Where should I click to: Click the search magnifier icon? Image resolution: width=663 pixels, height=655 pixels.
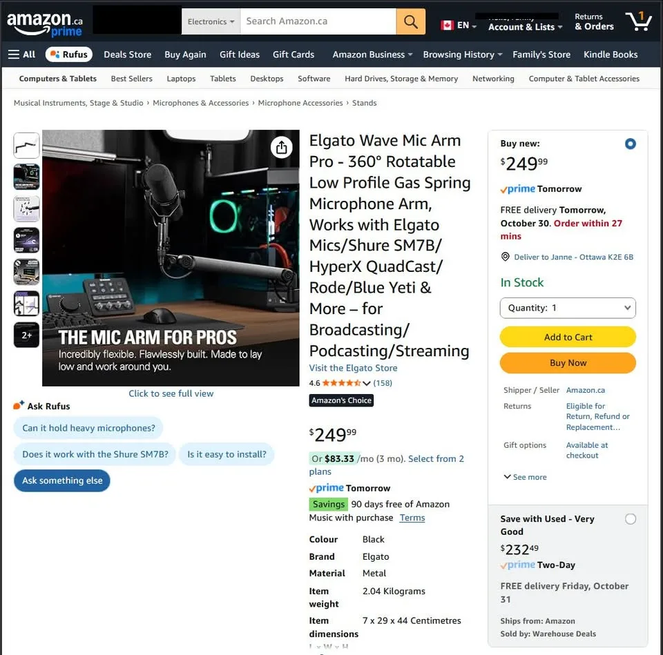[410, 21]
